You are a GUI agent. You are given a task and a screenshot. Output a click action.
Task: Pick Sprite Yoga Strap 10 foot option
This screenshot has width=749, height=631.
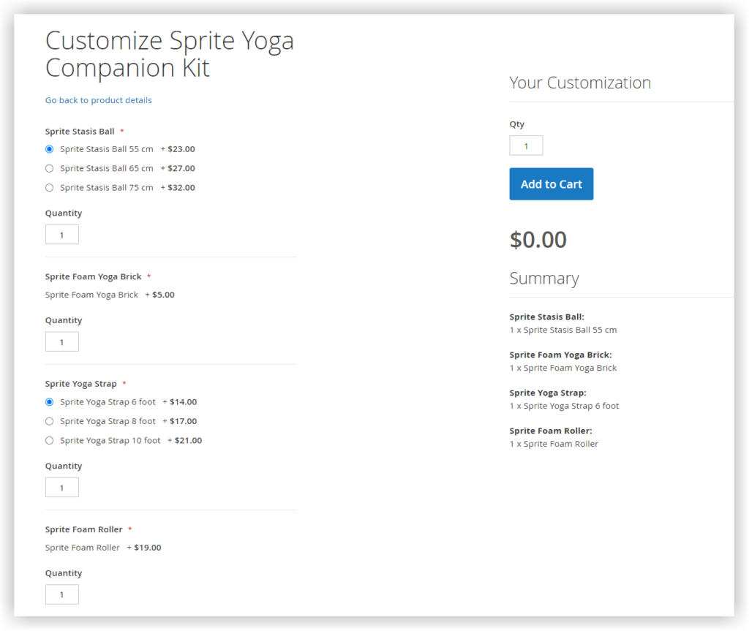pyautogui.click(x=49, y=440)
